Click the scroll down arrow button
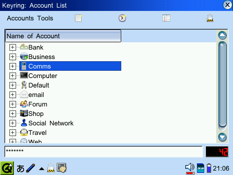The height and width of the screenshot is (175, 233). tap(222, 137)
